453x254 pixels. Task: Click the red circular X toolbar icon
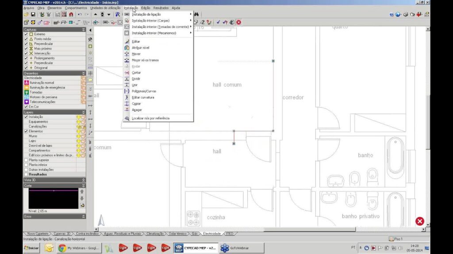click(x=239, y=22)
